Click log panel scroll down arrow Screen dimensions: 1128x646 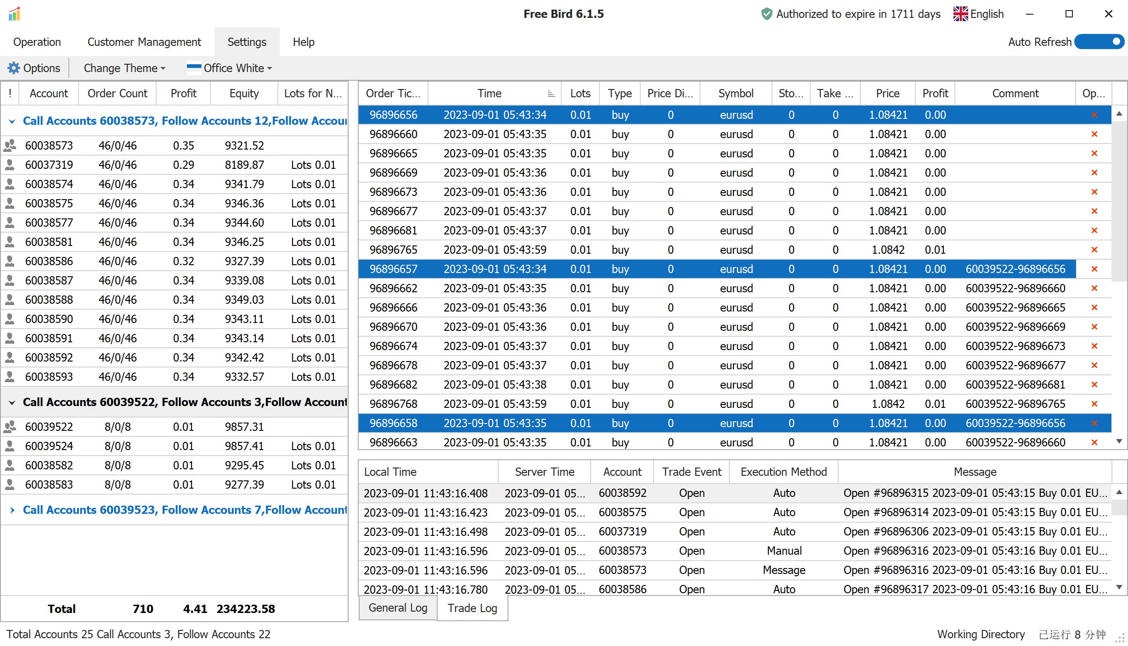coord(1119,587)
